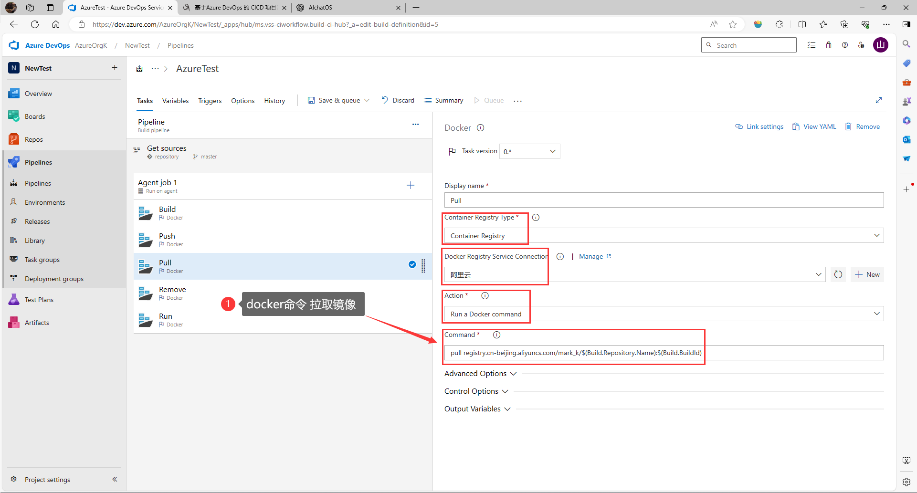
Task: Click View YAML
Action: click(814, 126)
